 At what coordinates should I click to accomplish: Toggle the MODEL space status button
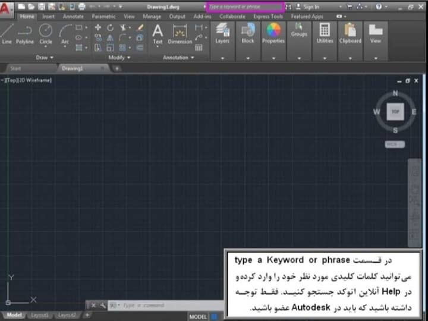[198, 317]
